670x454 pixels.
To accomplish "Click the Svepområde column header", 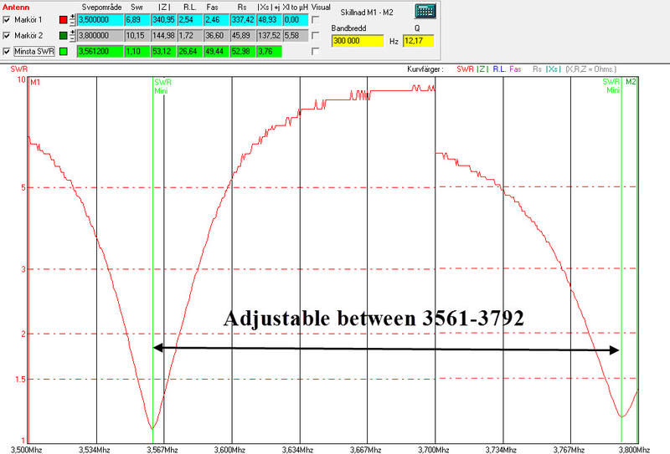I will (x=101, y=8).
